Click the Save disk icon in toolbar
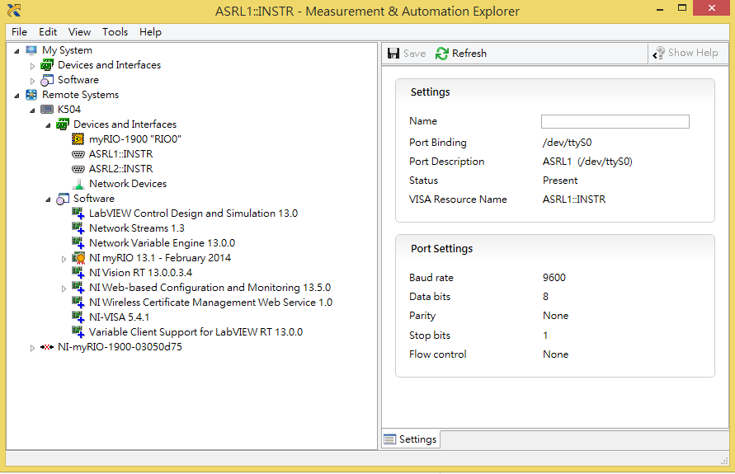 pyautogui.click(x=393, y=54)
